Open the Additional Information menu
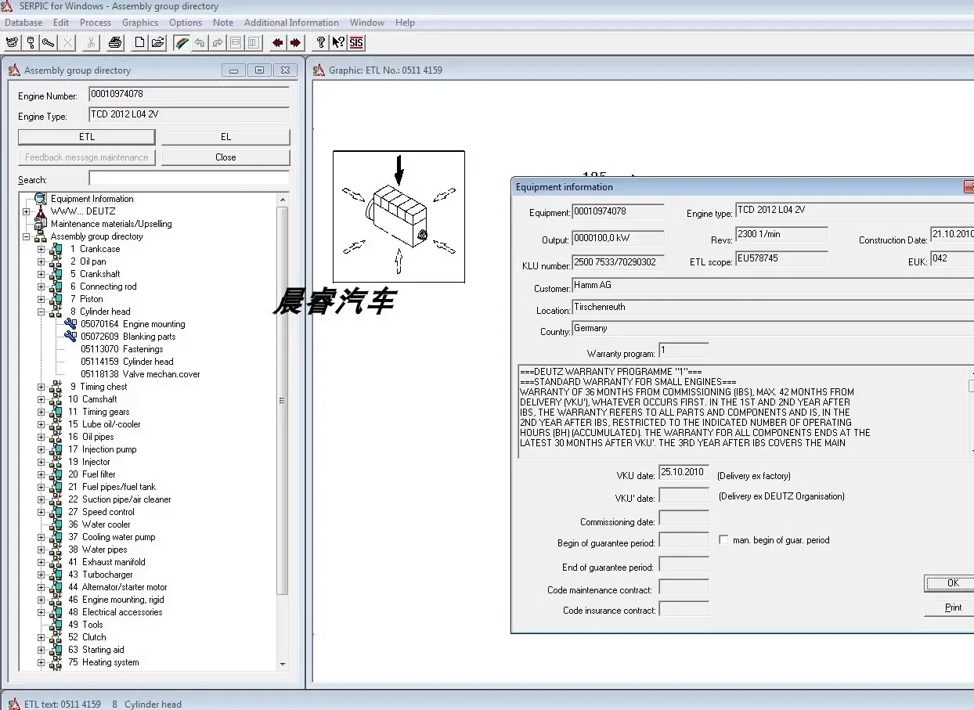 (291, 23)
